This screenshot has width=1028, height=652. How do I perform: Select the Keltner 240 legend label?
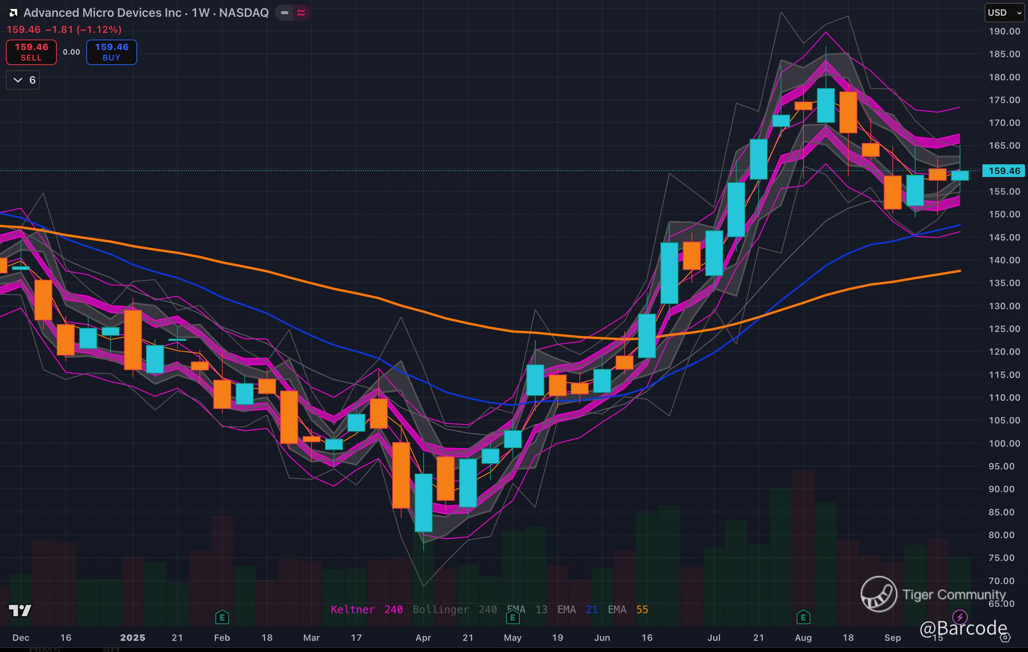366,609
